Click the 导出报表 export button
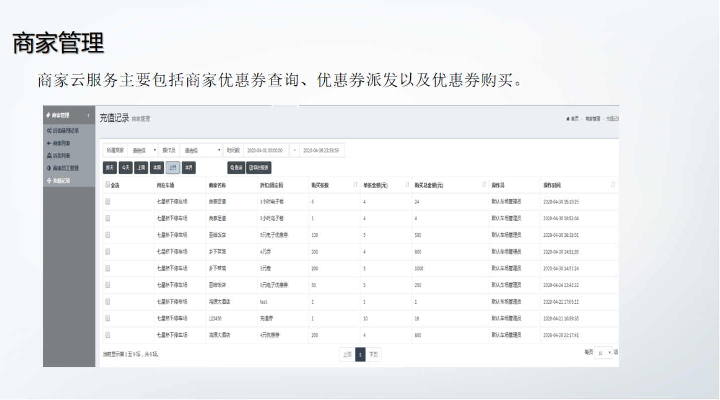Viewport: 720px width, 400px height. point(259,168)
